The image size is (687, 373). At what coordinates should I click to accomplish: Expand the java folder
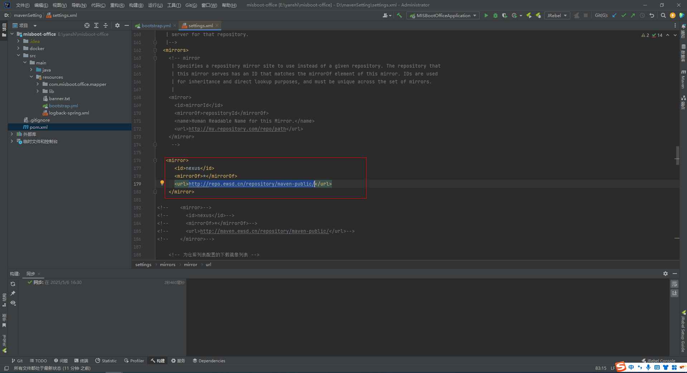pyautogui.click(x=31, y=70)
